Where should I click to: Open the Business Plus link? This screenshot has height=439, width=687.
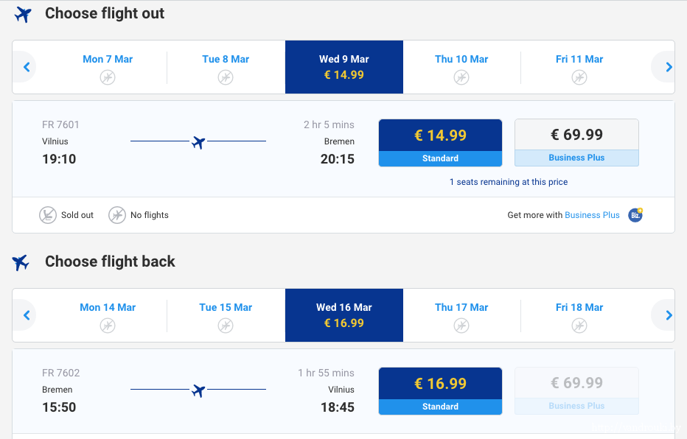(x=592, y=215)
